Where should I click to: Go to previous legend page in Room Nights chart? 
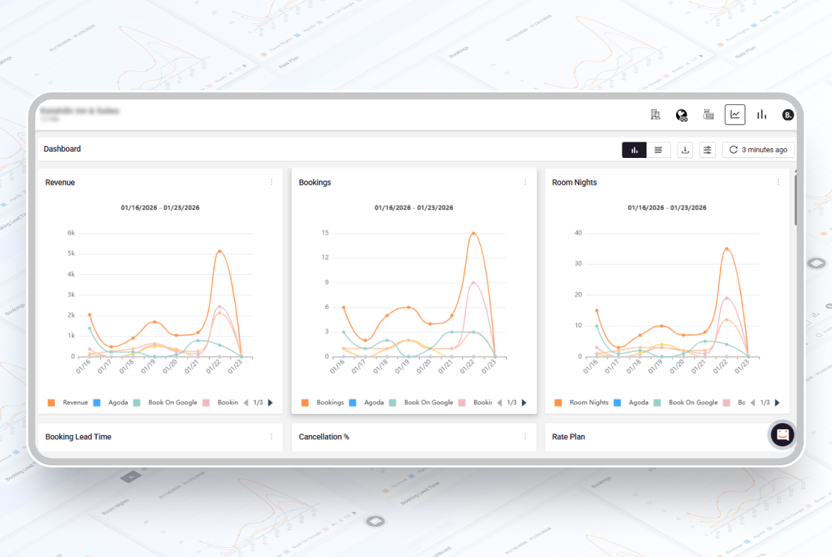click(752, 403)
